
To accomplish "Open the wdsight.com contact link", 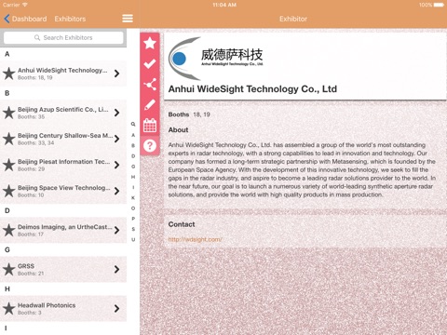I will tap(195, 239).
